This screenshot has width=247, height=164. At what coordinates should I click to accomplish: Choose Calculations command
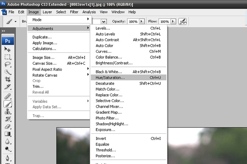[59, 49]
